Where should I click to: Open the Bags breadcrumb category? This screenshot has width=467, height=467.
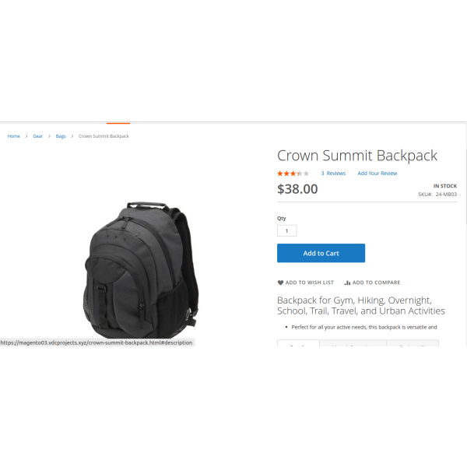coord(61,136)
